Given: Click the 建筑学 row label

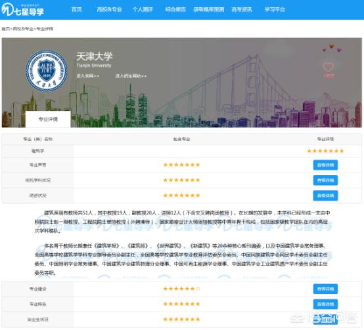Looking at the screenshot, I should point(37,151).
